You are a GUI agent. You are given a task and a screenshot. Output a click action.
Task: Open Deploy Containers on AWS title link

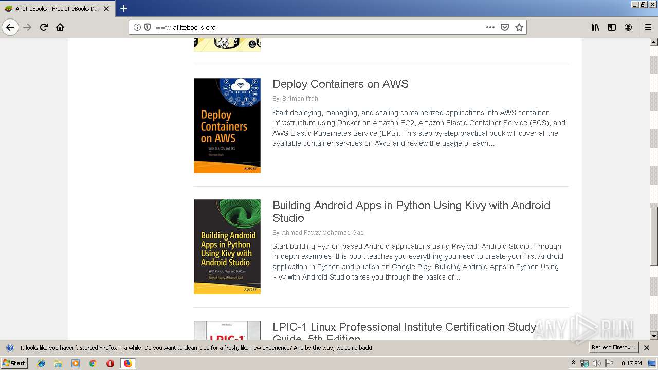coord(340,84)
